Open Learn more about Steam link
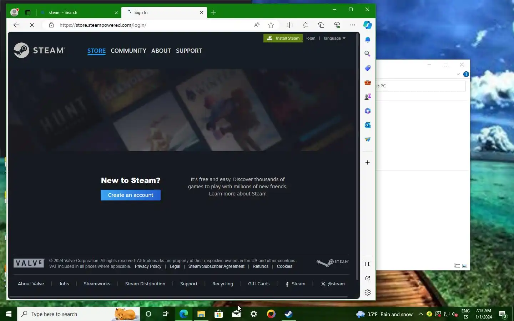The width and height of the screenshot is (514, 321). click(238, 194)
